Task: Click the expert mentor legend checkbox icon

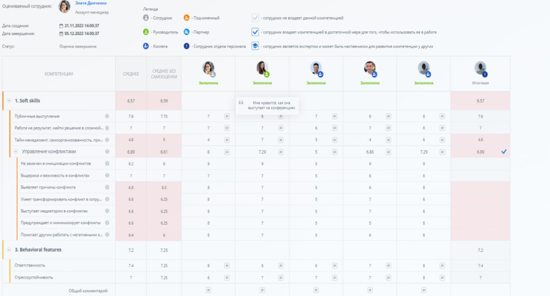Action: [255, 46]
